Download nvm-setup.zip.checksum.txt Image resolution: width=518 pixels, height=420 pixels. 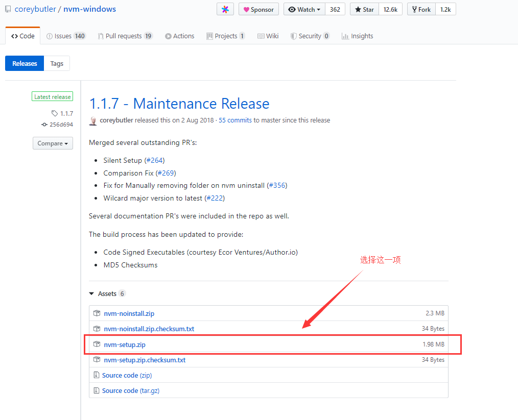(x=145, y=360)
